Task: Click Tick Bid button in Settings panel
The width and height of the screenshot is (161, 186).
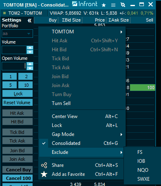Action: coord(18,132)
